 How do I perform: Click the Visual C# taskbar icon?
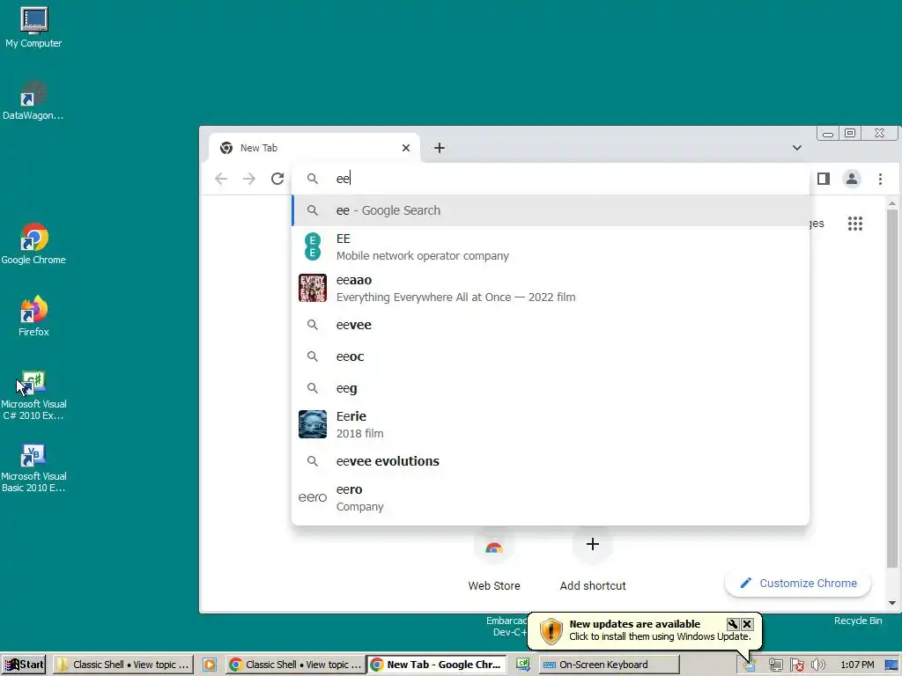tap(522, 665)
